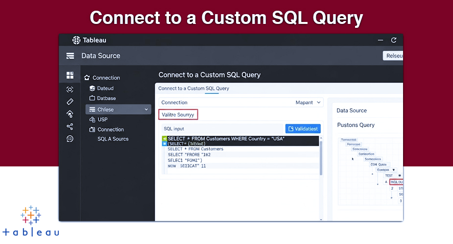Select Datbase in the connection tree
This screenshot has width=453, height=244.
[106, 98]
